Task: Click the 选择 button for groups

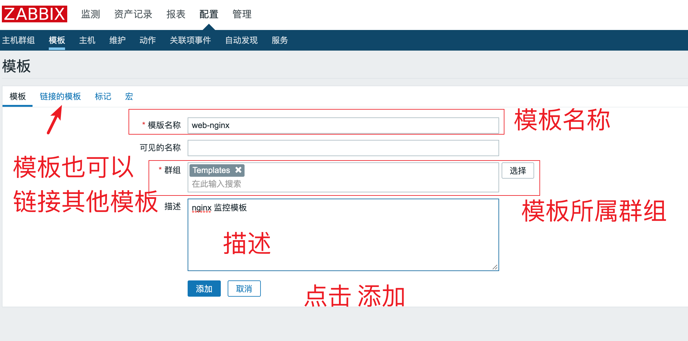Action: click(518, 170)
